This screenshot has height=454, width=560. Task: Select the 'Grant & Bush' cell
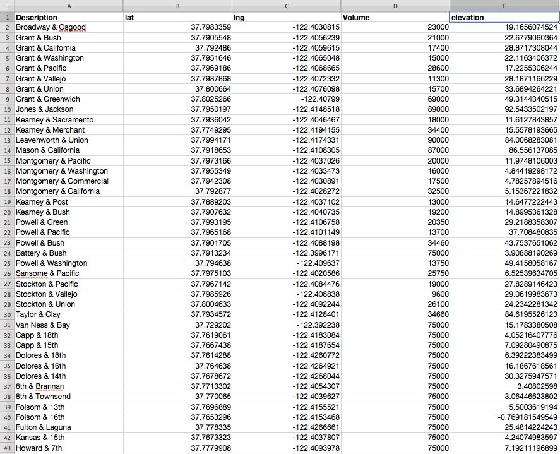point(69,37)
